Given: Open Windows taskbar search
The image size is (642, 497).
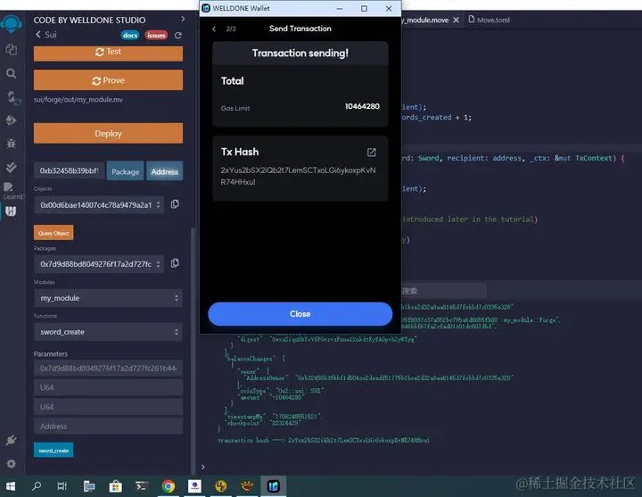Looking at the screenshot, I should pyautogui.click(x=37, y=486).
